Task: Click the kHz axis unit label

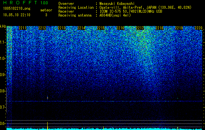Action: (x=3, y=27)
